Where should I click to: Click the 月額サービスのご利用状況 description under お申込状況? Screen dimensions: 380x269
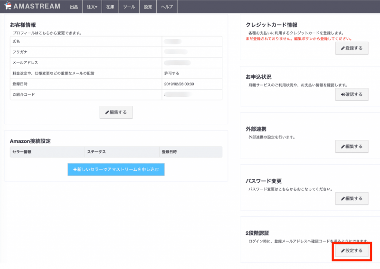click(298, 85)
